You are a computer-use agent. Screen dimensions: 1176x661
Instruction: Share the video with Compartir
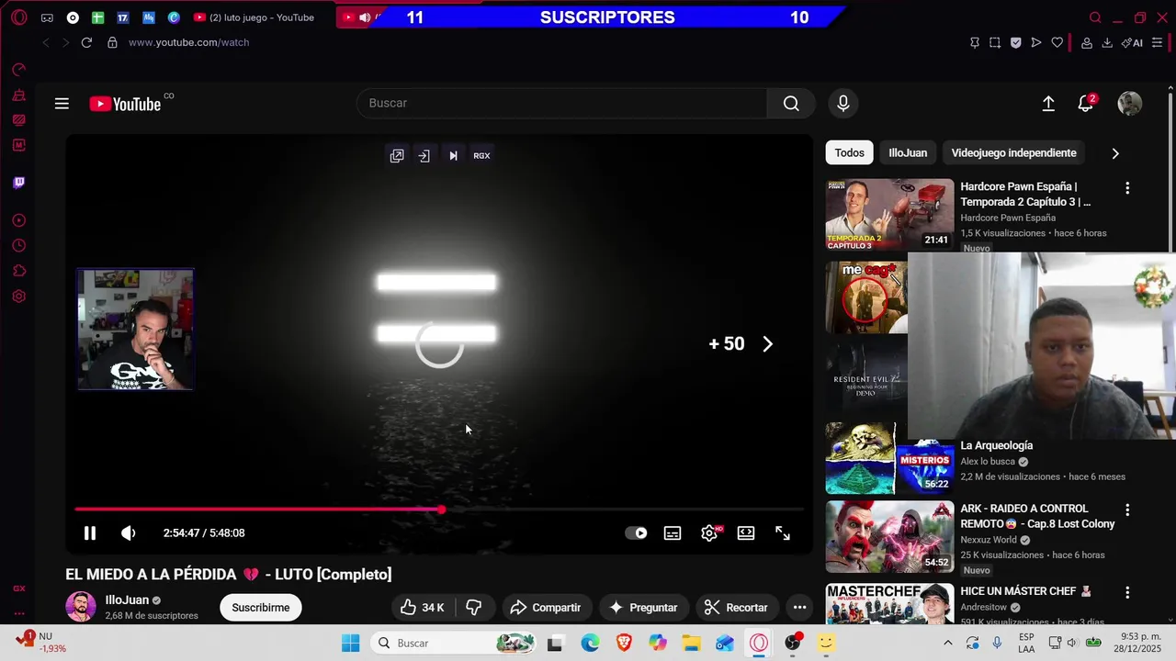coord(546,608)
